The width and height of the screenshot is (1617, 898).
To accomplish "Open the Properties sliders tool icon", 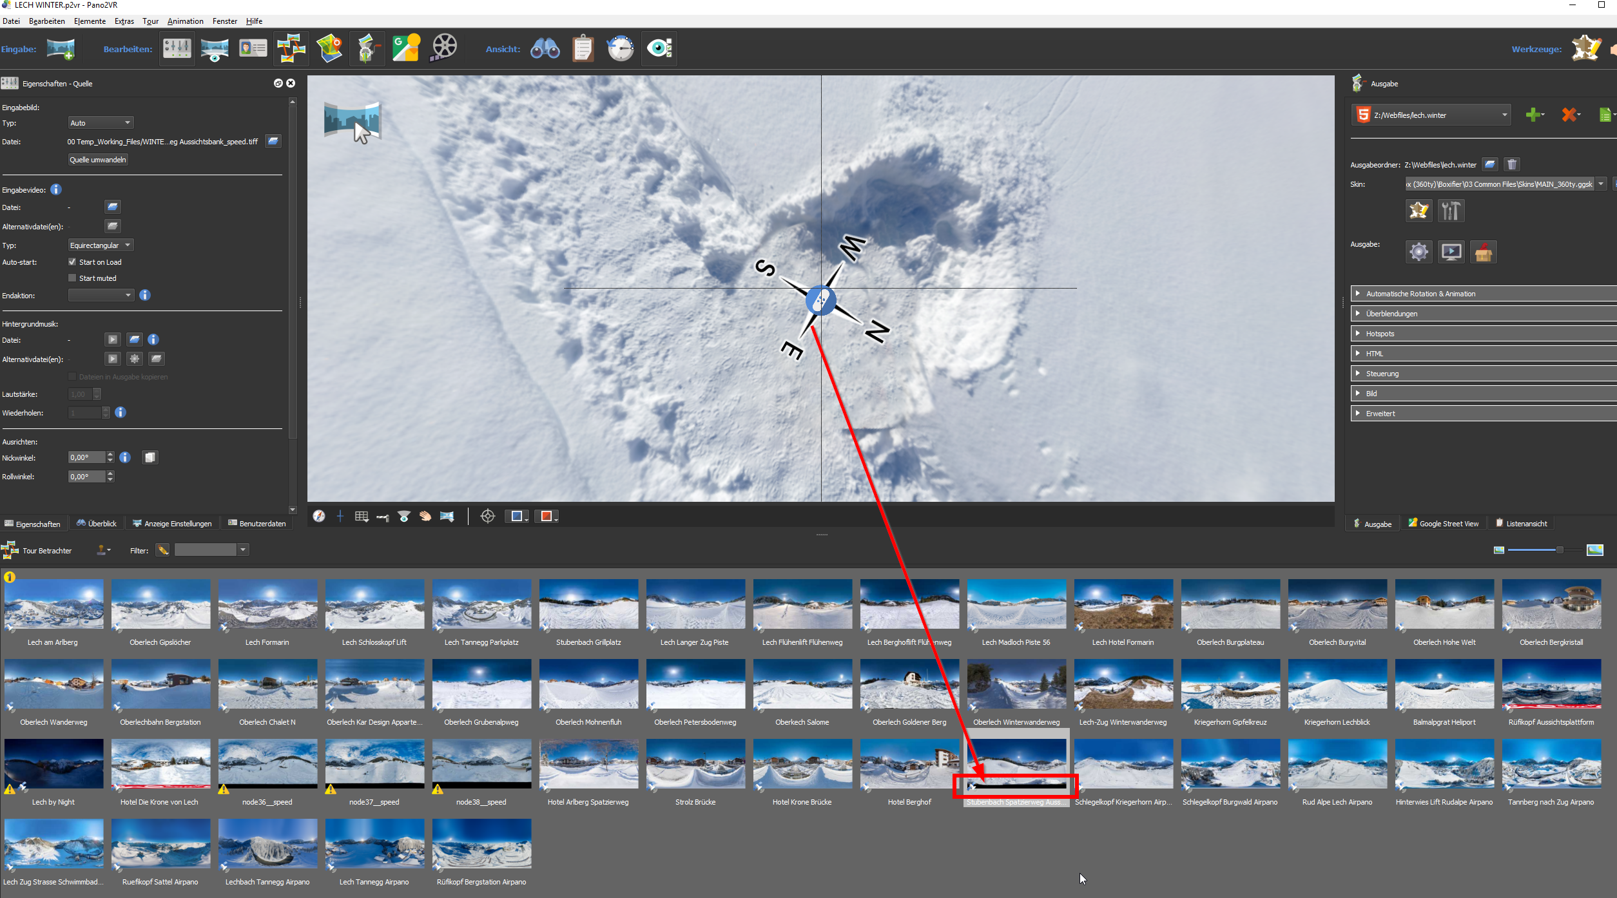I will tap(177, 48).
